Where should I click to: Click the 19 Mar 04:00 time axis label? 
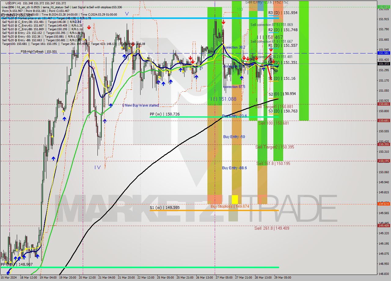pos(48,278)
